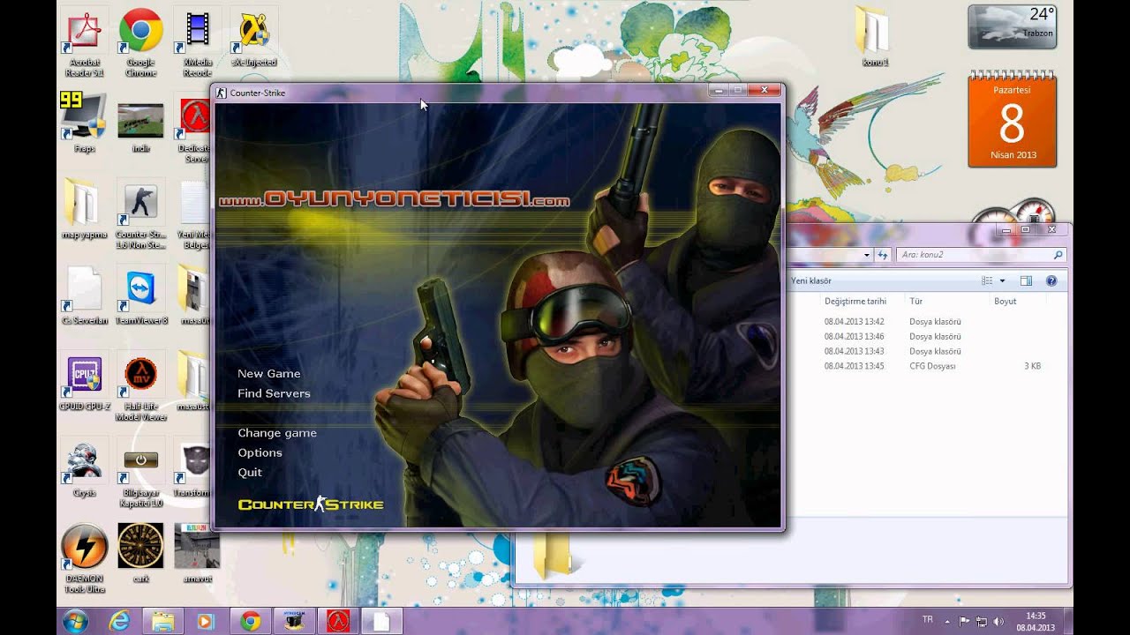The height and width of the screenshot is (635, 1130).
Task: Open the file explorer taskbar button
Action: [x=162, y=621]
